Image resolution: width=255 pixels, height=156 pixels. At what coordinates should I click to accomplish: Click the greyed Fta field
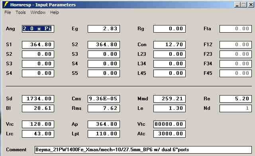pos(235,29)
